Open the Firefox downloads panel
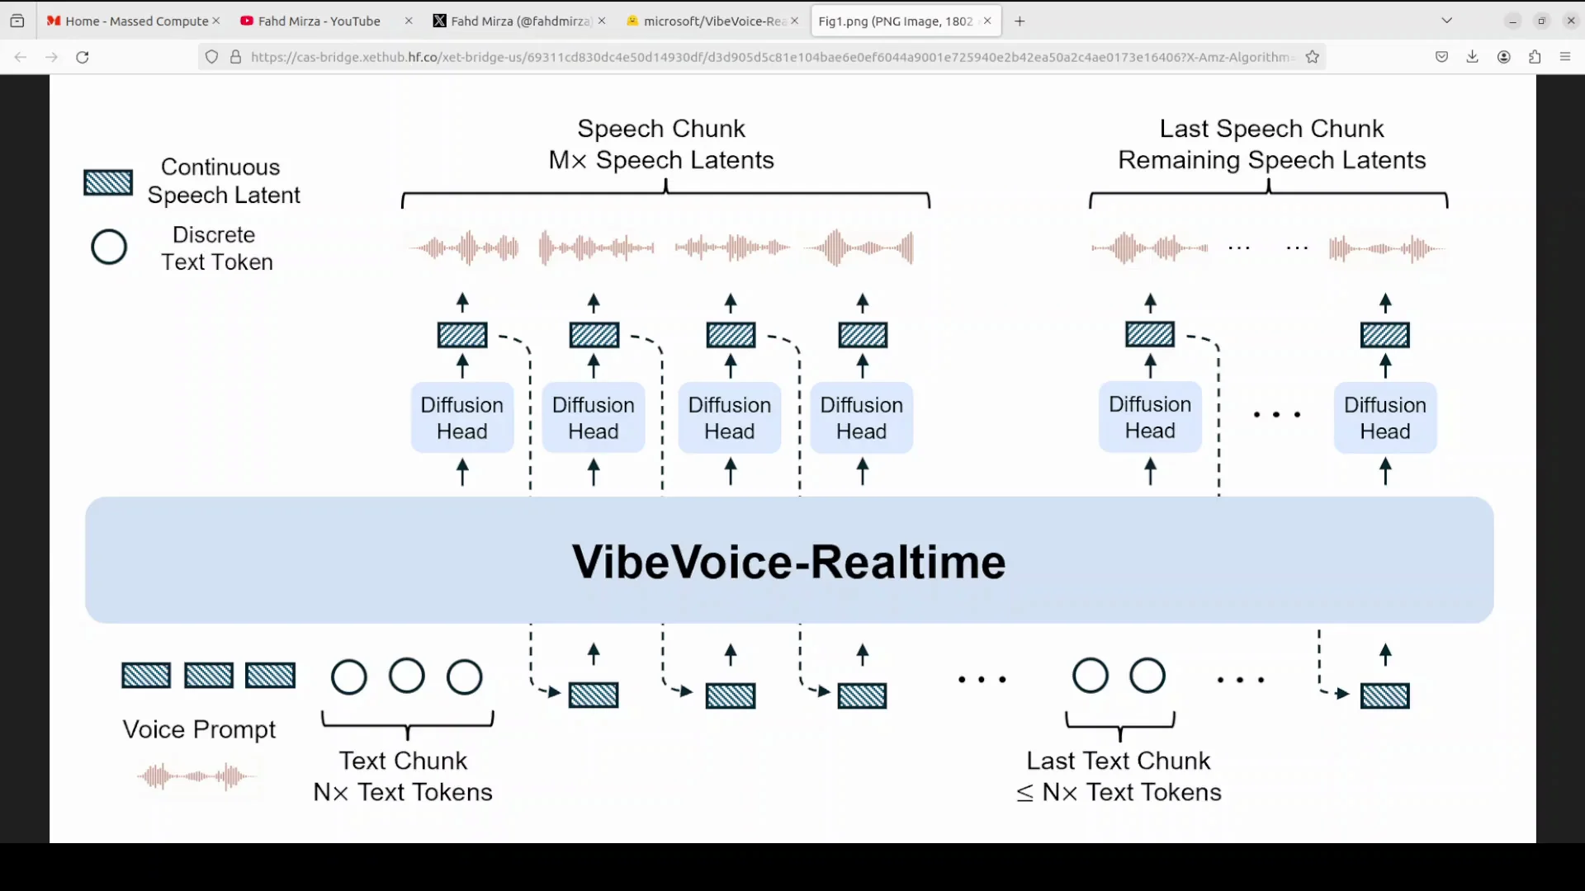 pyautogui.click(x=1472, y=57)
